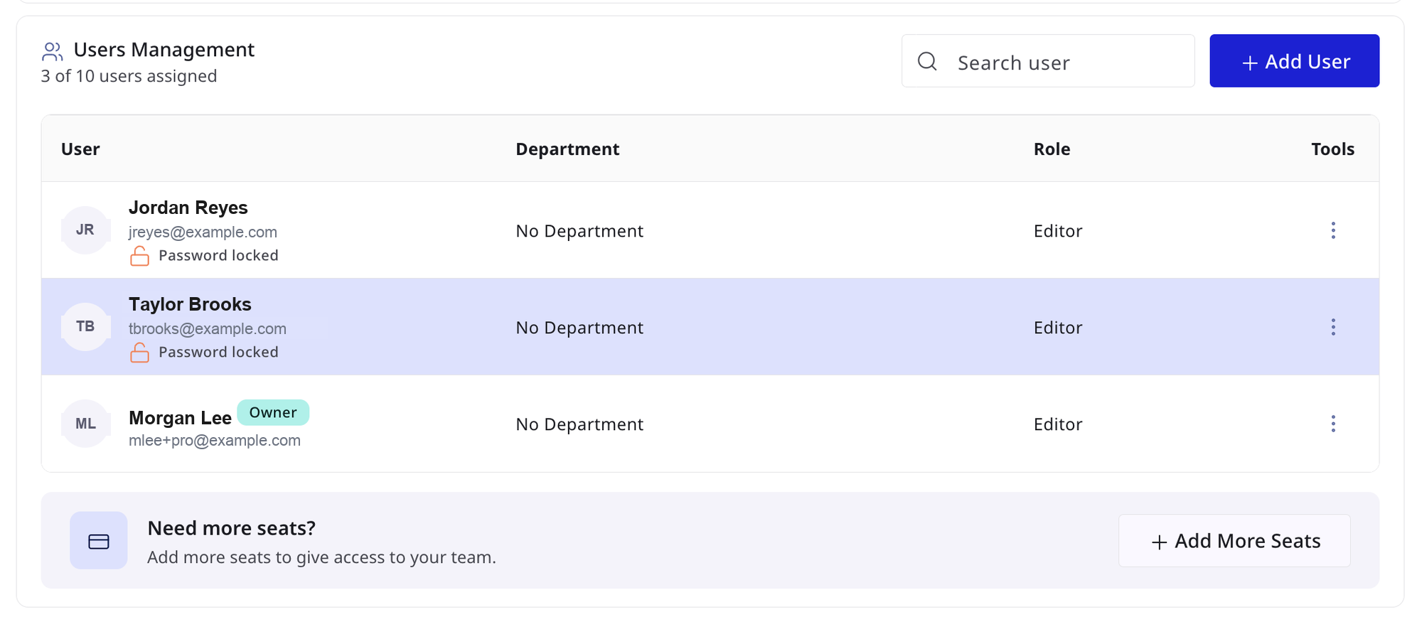Click the Department column header
The height and width of the screenshot is (639, 1422).
click(567, 149)
